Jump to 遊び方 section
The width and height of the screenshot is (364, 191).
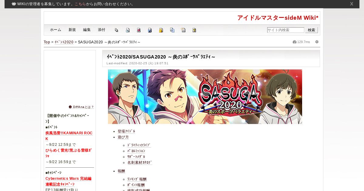123,137
